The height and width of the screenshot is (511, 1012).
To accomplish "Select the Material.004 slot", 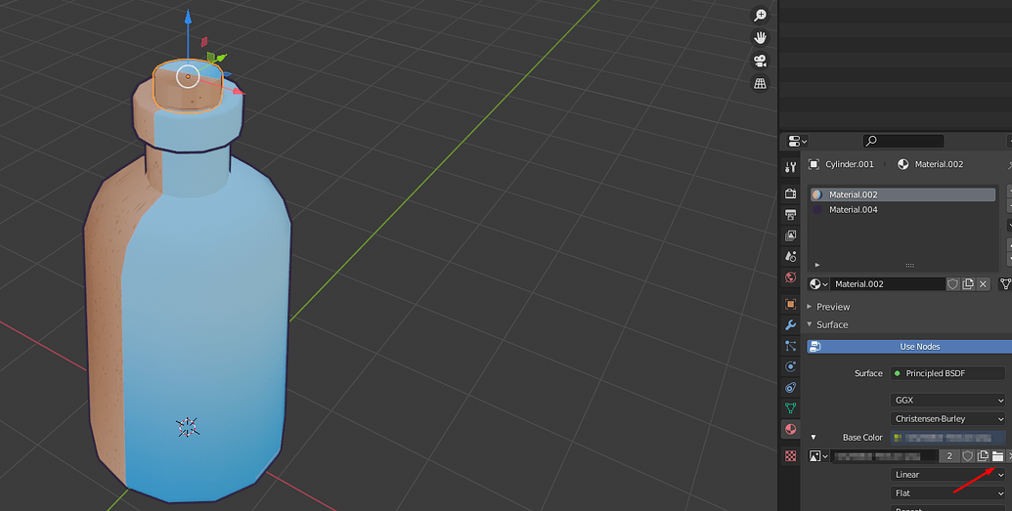I will pyautogui.click(x=902, y=210).
